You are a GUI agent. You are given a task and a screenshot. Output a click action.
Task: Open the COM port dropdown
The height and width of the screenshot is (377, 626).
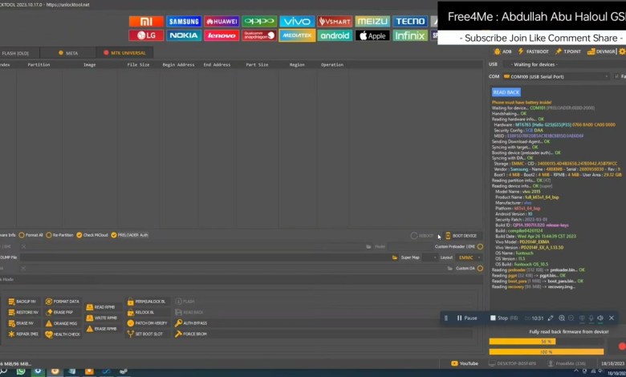point(556,76)
